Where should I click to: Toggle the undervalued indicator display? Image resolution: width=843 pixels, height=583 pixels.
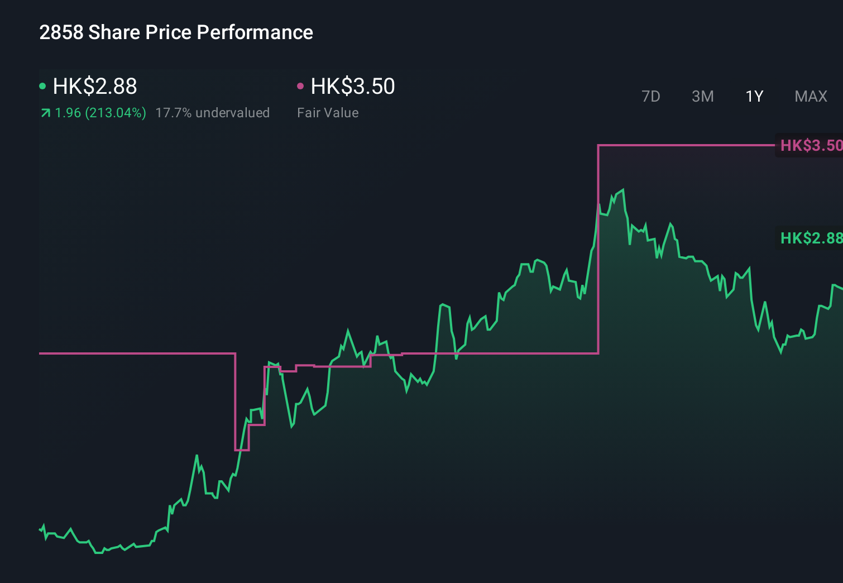[213, 112]
